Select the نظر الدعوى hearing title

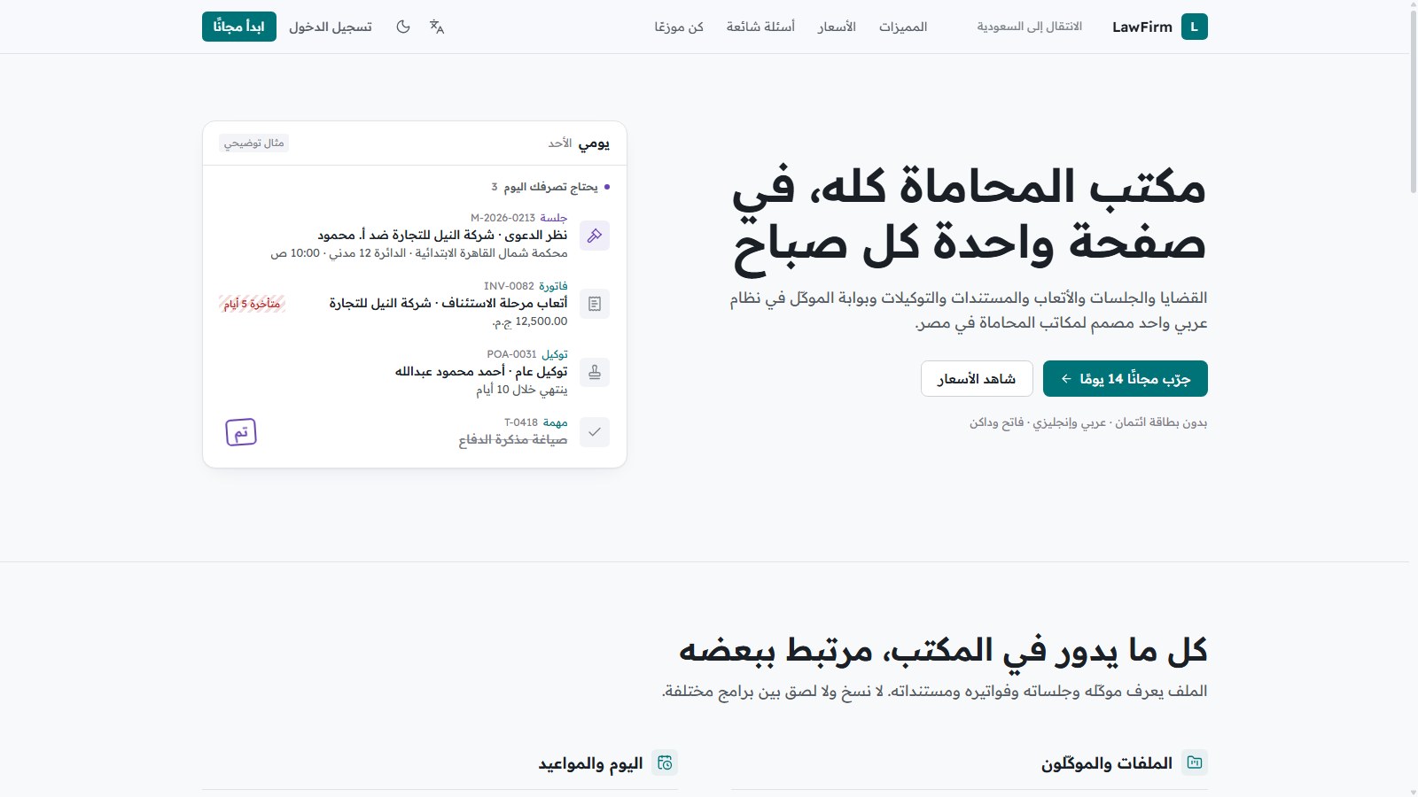[x=442, y=235]
